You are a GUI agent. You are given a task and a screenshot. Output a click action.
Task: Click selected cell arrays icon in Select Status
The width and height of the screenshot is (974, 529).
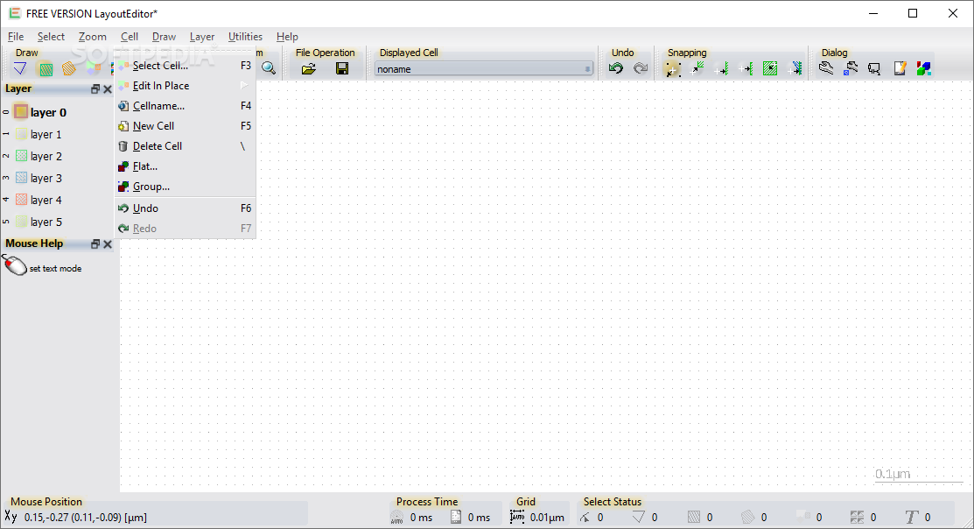click(x=858, y=518)
